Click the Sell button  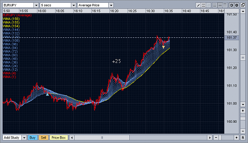click(x=44, y=137)
